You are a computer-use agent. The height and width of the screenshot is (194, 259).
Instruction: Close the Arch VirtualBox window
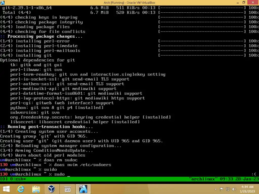coord(253,3)
